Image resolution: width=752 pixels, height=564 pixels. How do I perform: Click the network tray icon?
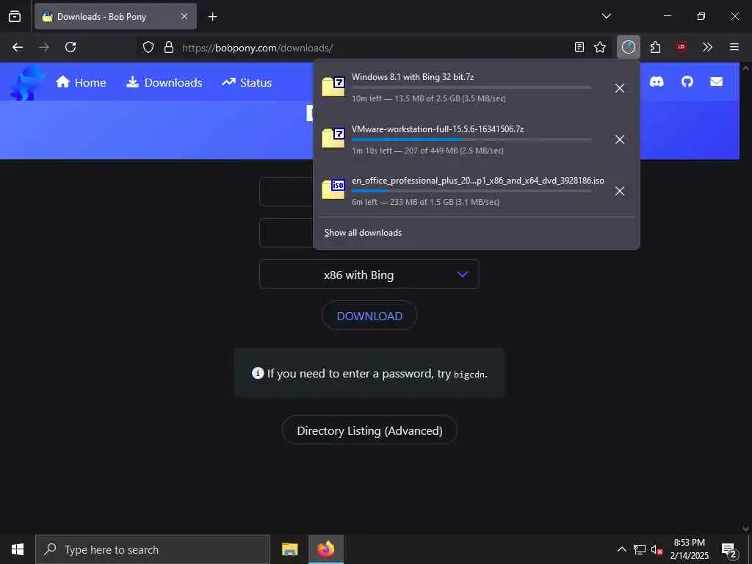pyautogui.click(x=640, y=549)
